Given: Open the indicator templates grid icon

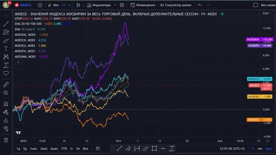Looking at the screenshot, I should 122,5.
